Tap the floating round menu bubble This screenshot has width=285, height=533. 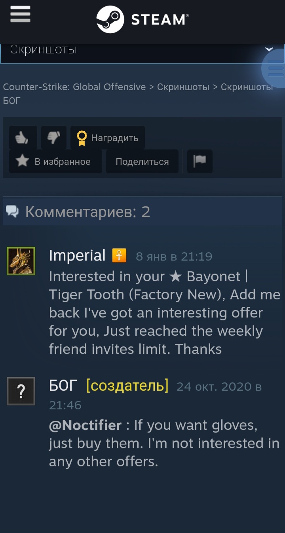275,68
